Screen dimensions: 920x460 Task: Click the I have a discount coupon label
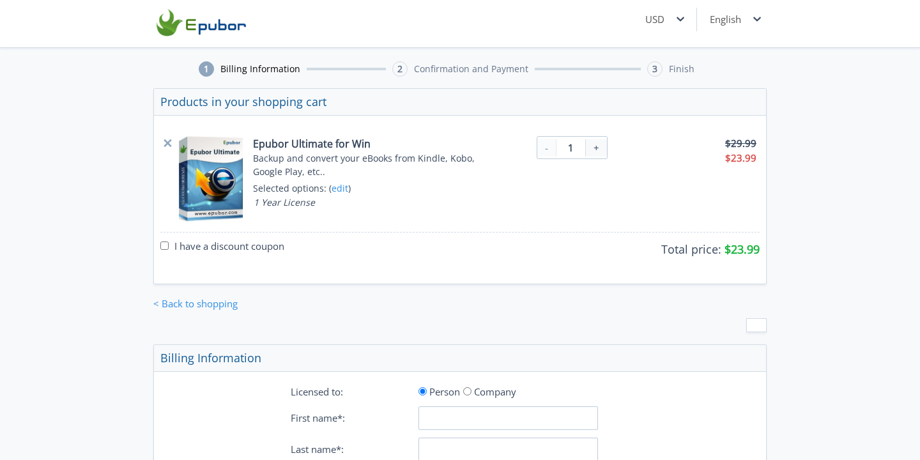229,247
